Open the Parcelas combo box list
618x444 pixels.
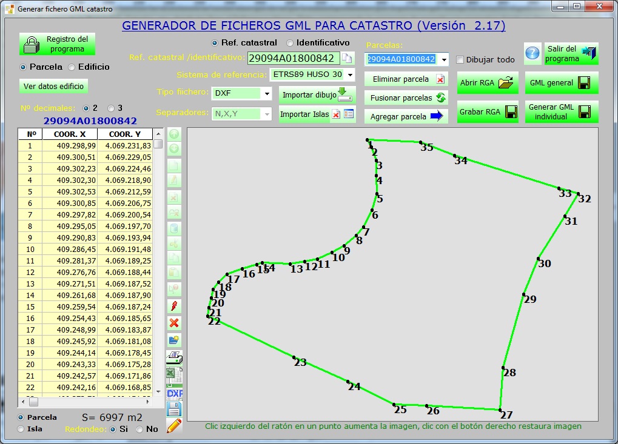pyautogui.click(x=444, y=59)
